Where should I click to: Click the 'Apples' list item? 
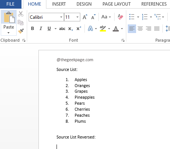[x=81, y=80]
